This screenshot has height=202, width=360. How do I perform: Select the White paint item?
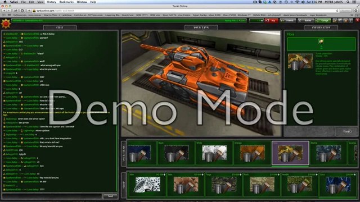(214, 153)
